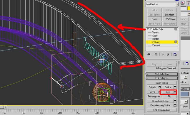This screenshot has height=115, width=190.
Task: Remove modifier from the stack icon
Action: tap(168, 54)
